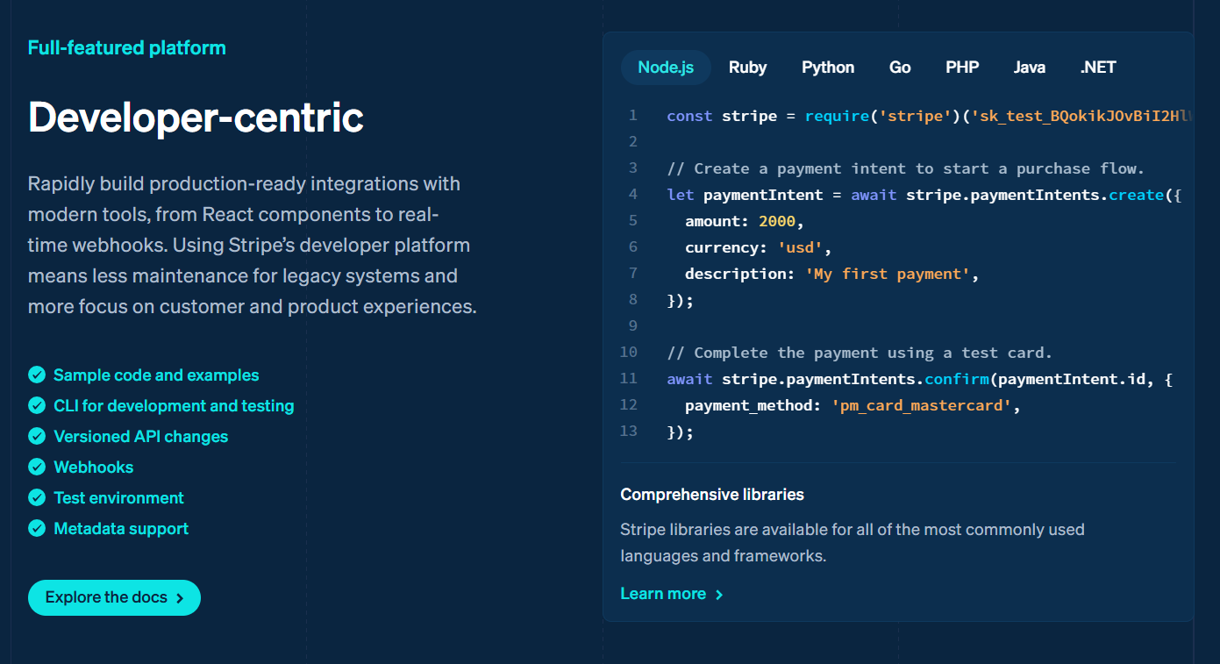Image resolution: width=1220 pixels, height=664 pixels.
Task: Click comment 'Create a payment intent' line
Action: click(905, 168)
